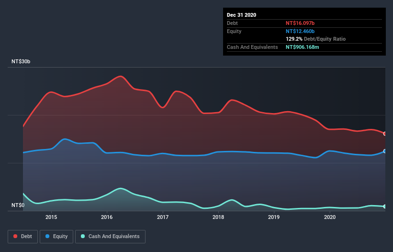Click the 129.2% Debt/Equity Ratio text

coord(315,39)
